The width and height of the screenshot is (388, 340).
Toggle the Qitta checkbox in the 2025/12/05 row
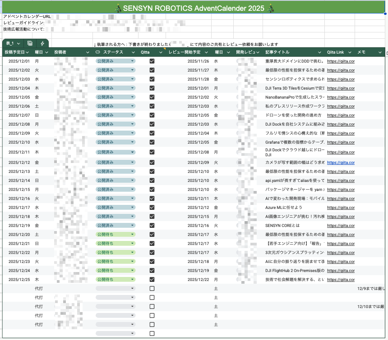(x=152, y=97)
